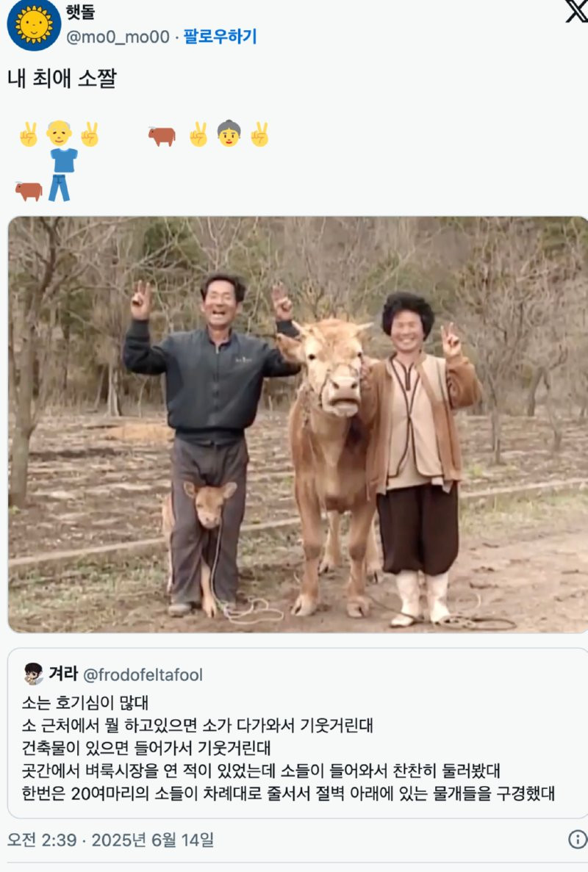The width and height of the screenshot is (588, 872).
Task: Click the blue t-shirt emoji
Action: pos(64,160)
